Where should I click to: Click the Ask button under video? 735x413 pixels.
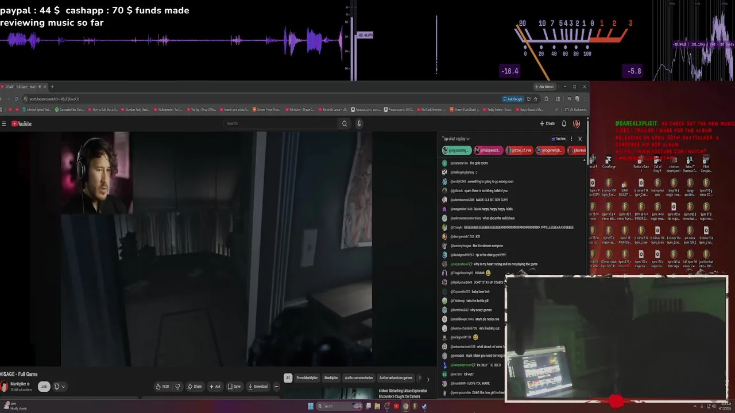215,387
